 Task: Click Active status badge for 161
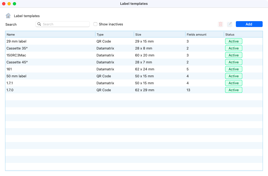pyautogui.click(x=234, y=69)
